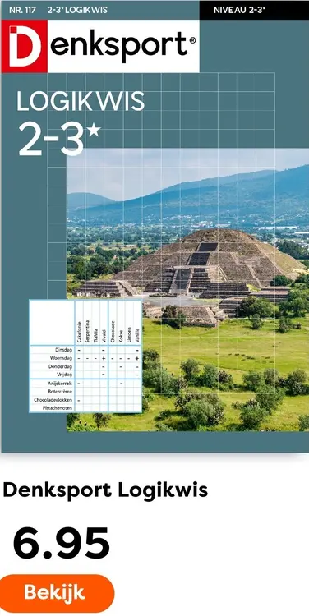This screenshot has height=616, width=309.
Task: Open the Logikwis magazine cover image
Action: 154,227
